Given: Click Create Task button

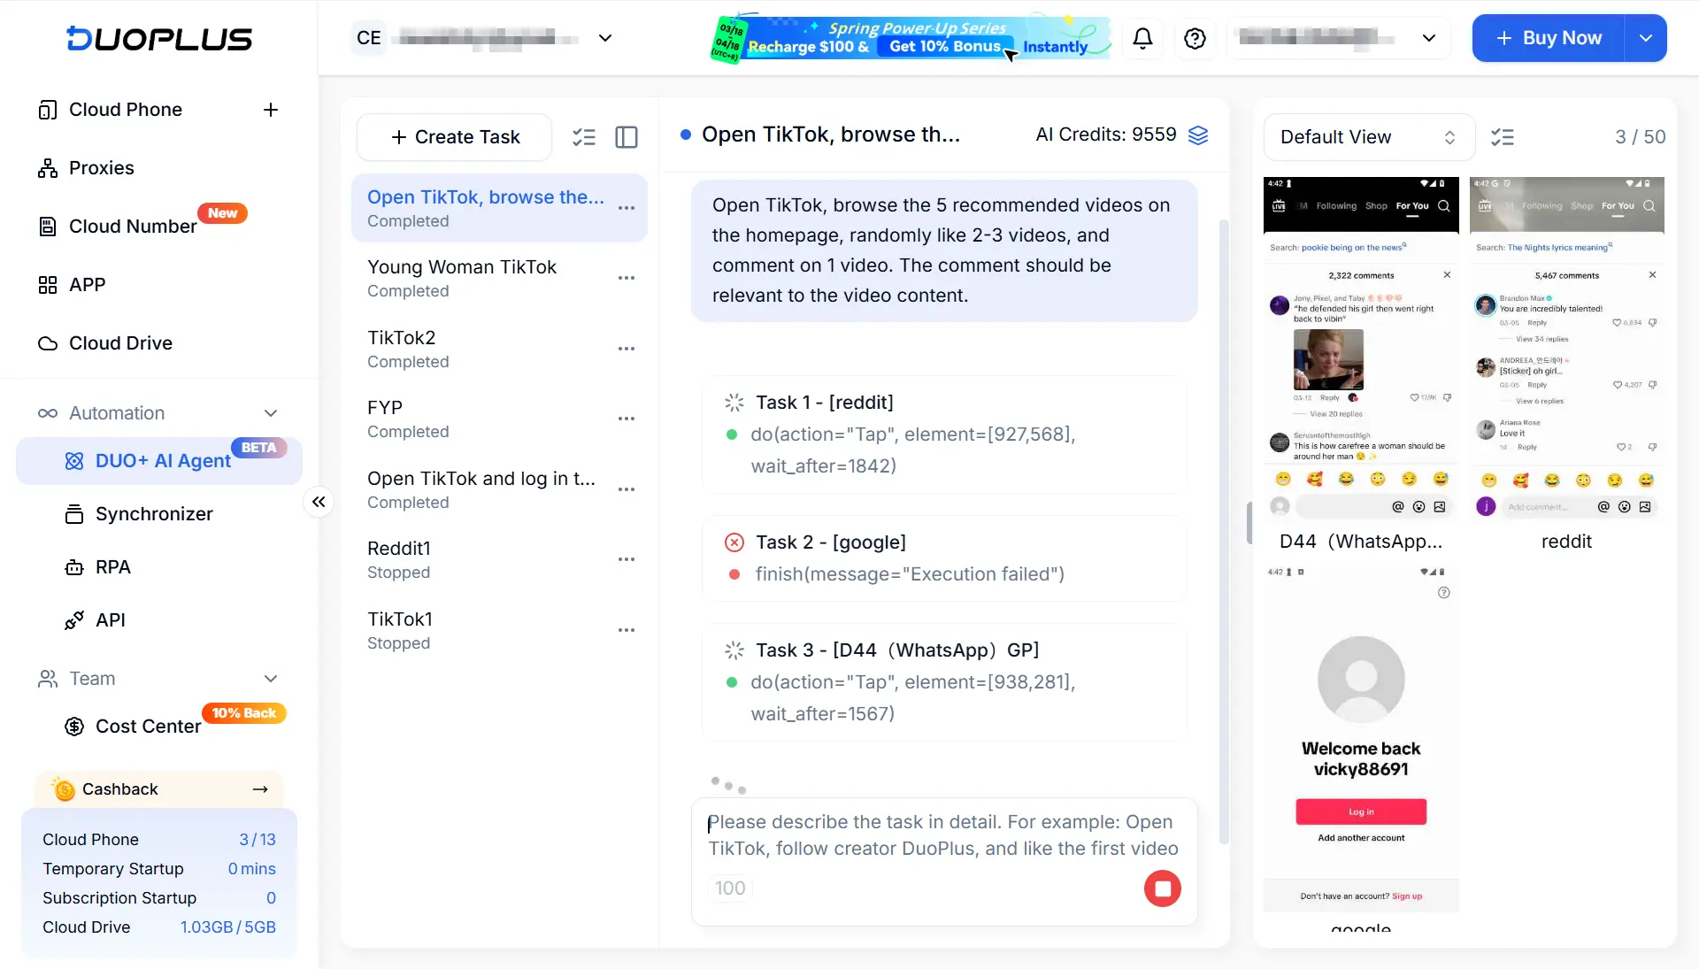Looking at the screenshot, I should pos(455,137).
